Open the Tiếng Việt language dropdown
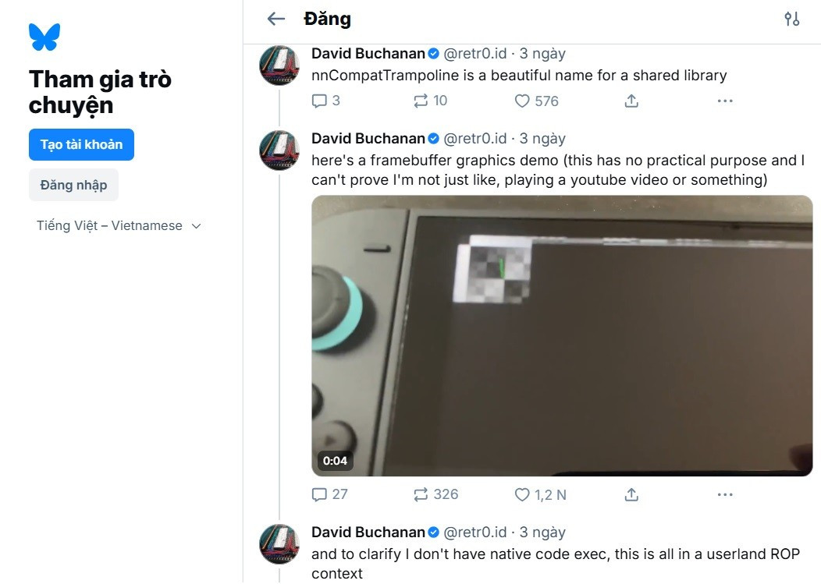This screenshot has width=821, height=584. coord(119,226)
